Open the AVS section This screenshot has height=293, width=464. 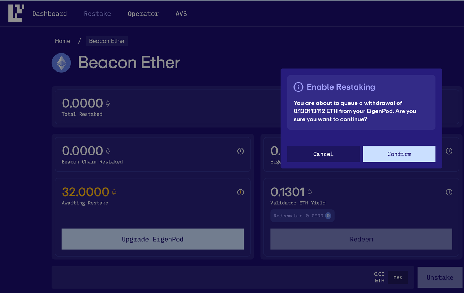[181, 13]
